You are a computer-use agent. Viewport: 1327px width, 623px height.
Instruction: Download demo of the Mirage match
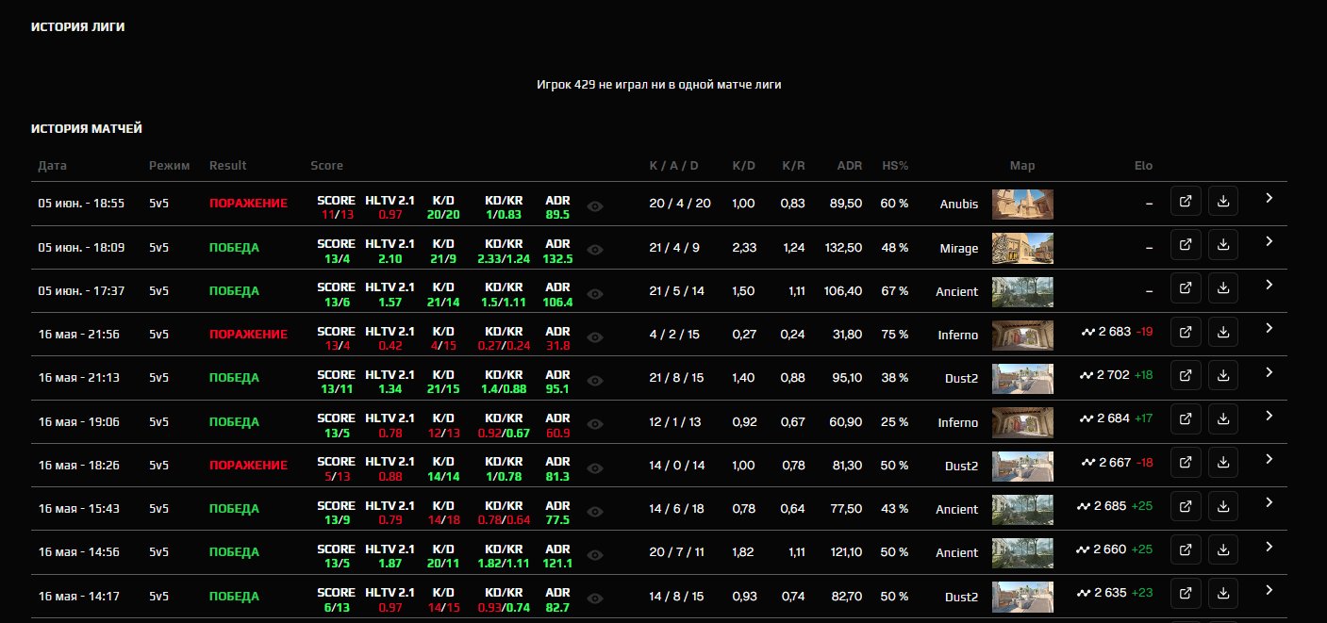click(1223, 245)
